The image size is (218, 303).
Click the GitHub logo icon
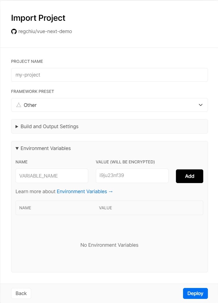pyautogui.click(x=14, y=31)
